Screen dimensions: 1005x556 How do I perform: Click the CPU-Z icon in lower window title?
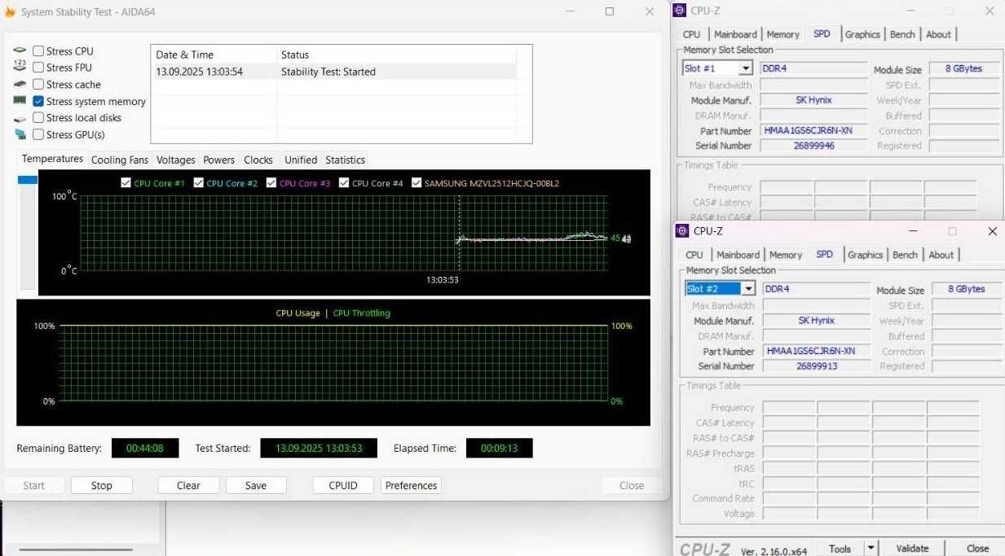683,231
